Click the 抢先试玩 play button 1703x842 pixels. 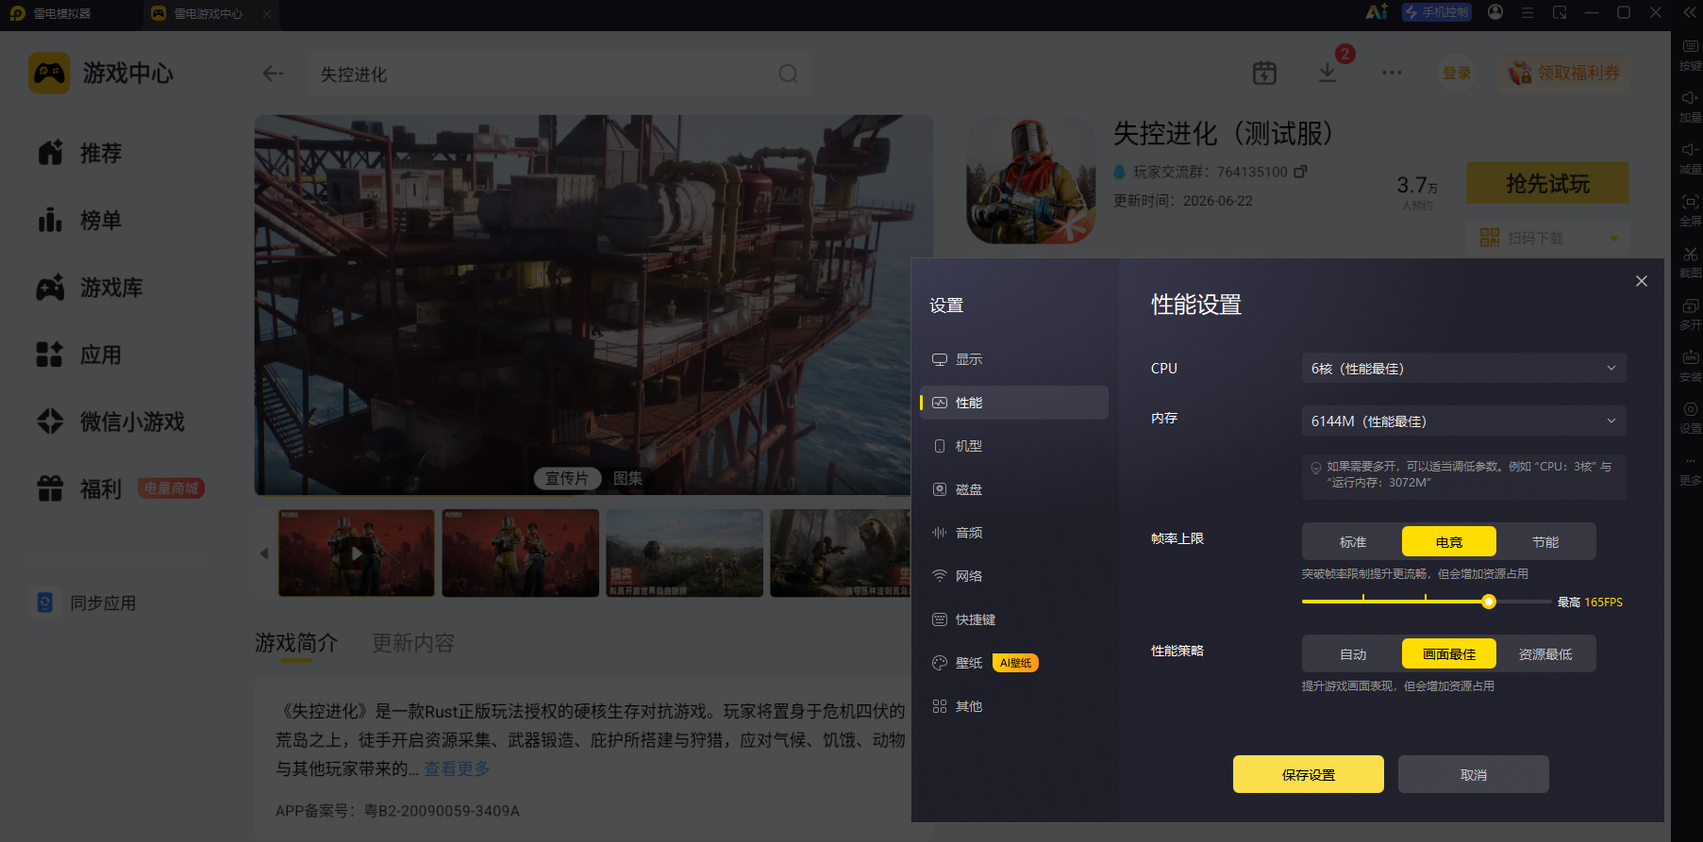[1547, 183]
